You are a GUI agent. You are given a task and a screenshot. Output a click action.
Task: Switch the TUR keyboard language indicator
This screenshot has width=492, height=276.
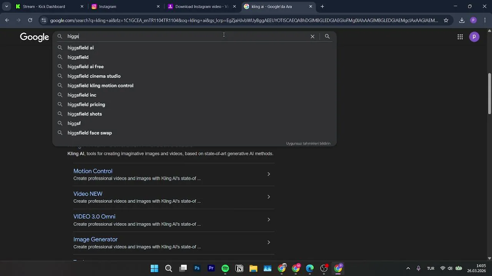coord(431,268)
